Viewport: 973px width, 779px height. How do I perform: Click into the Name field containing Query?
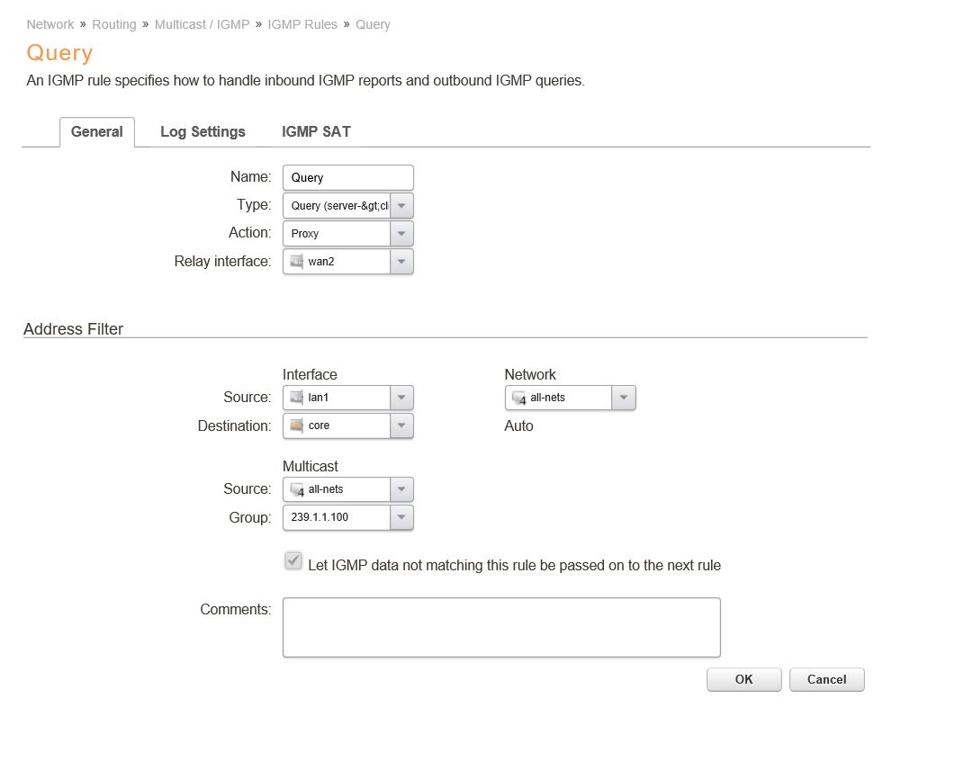coord(348,177)
